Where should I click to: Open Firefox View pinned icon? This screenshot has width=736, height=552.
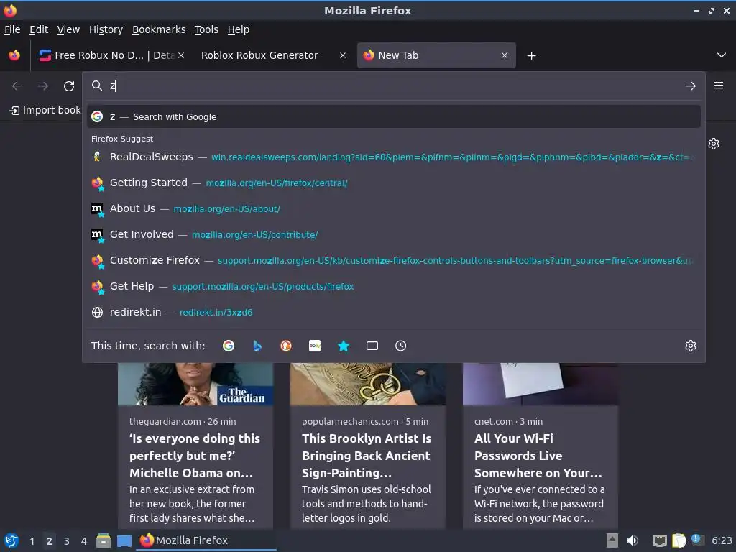(14, 55)
